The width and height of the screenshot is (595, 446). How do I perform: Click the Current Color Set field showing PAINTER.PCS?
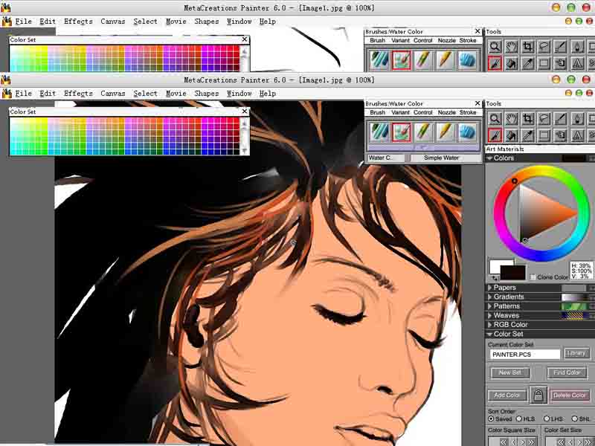click(525, 355)
